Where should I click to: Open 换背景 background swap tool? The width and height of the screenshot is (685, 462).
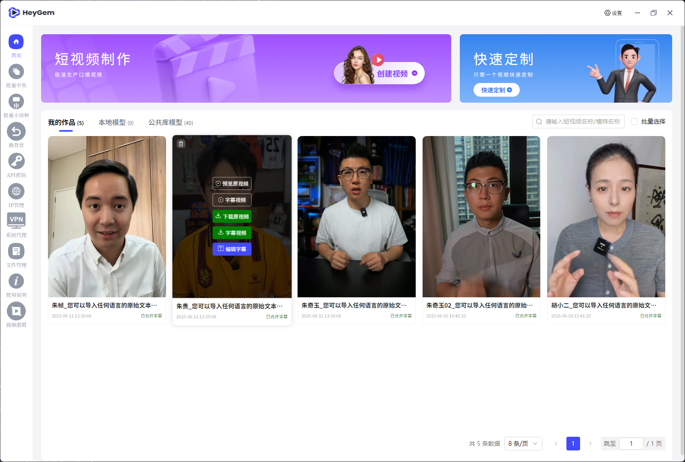[16, 131]
